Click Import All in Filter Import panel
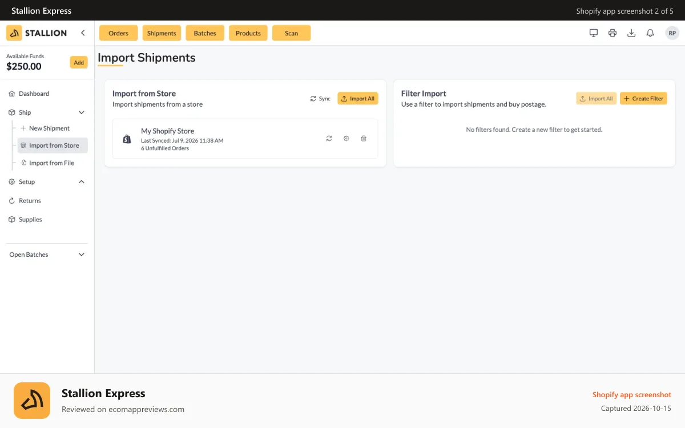 [x=596, y=99]
